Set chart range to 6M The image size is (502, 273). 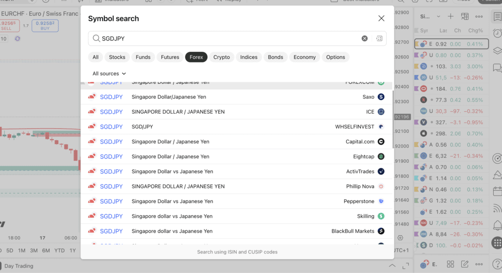[x=46, y=250]
